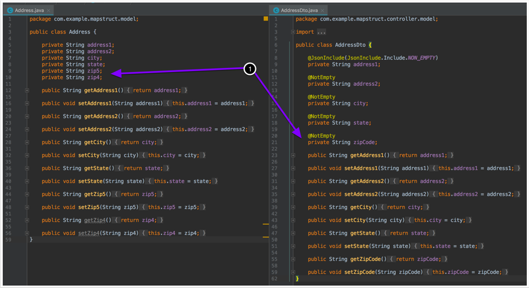
Task: Switch to the AddressDto.java tab
Action: tap(299, 10)
